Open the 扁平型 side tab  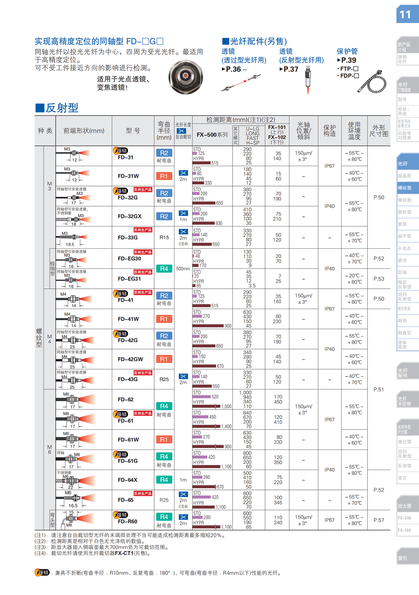point(408,236)
